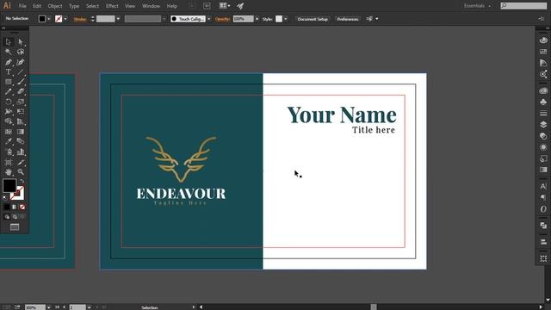Select the Rotate tool

[x=9, y=102]
